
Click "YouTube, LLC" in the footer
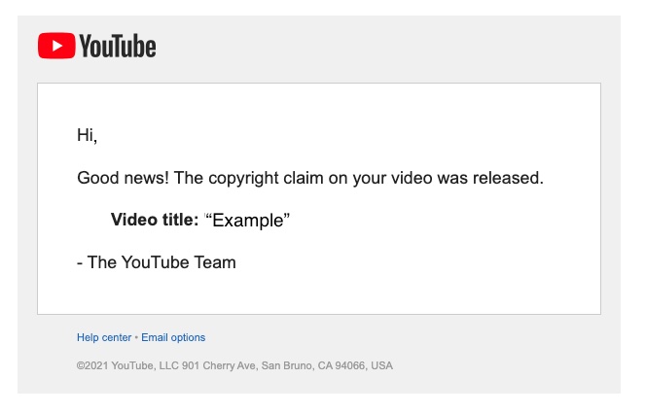[x=145, y=365]
